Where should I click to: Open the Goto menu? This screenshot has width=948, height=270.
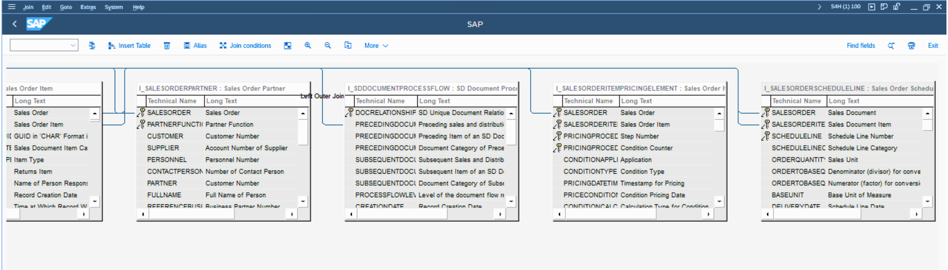click(x=66, y=7)
